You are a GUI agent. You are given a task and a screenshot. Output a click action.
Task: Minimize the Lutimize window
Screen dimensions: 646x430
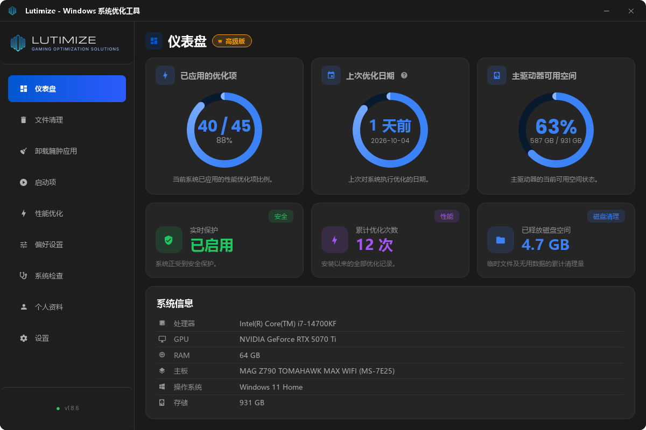(x=607, y=11)
